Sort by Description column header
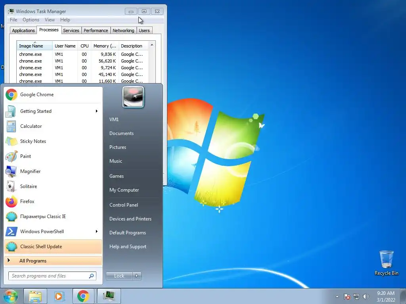Viewport: 406px width, 304px height. coord(133,46)
